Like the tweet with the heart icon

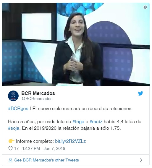[10, 148]
